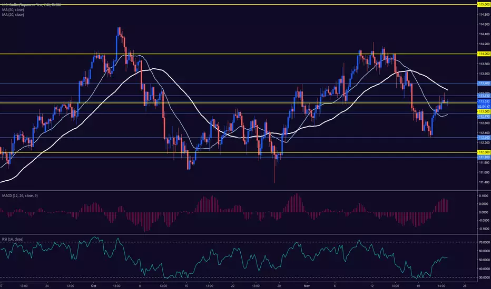Viewport: 491px width, 289px height.
Task: Click the 114.600 price scale value
Action: (484, 24)
